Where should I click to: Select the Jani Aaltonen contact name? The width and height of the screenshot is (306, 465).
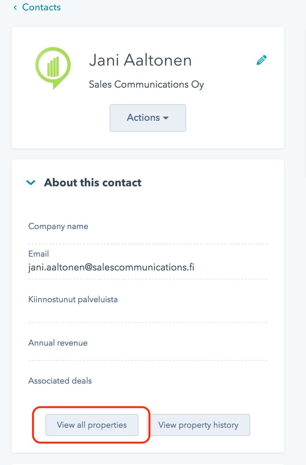tap(141, 60)
